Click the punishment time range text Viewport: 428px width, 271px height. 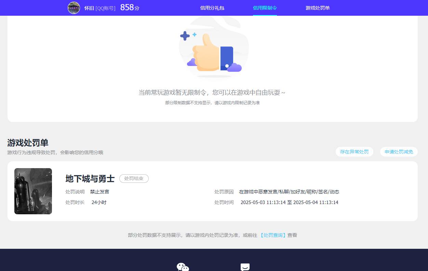tap(290, 202)
